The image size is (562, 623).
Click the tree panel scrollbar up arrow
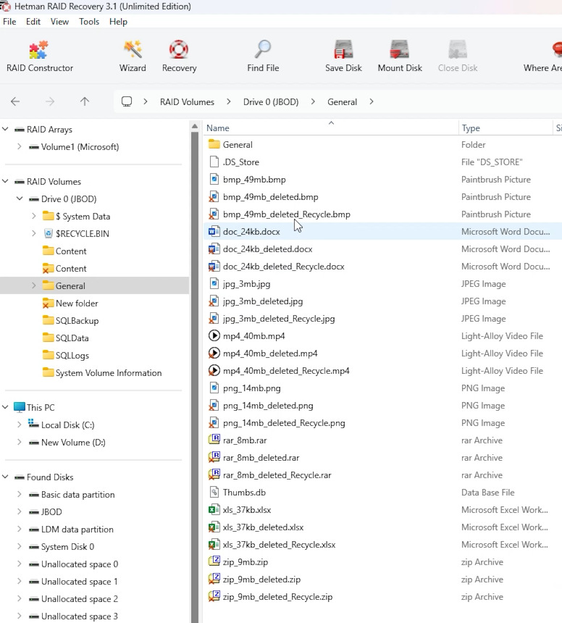195,126
